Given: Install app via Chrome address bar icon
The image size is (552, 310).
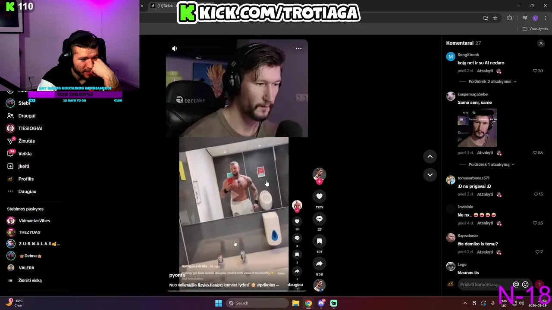Looking at the screenshot, I should coord(486,18).
